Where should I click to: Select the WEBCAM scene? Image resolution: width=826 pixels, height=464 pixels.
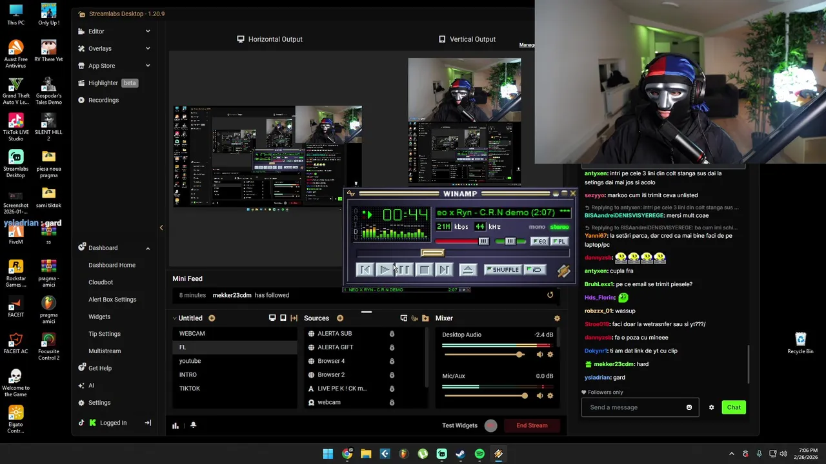235,333
